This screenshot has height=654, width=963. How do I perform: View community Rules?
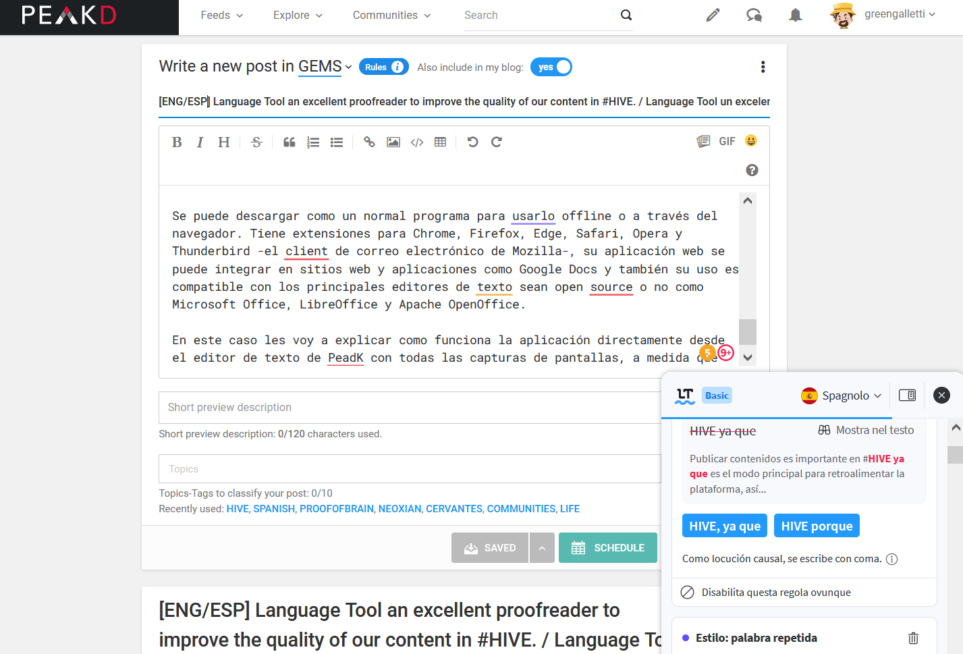click(x=384, y=67)
